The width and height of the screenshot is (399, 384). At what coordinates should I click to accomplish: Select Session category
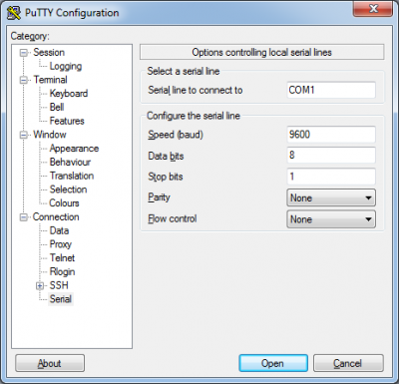click(x=49, y=52)
